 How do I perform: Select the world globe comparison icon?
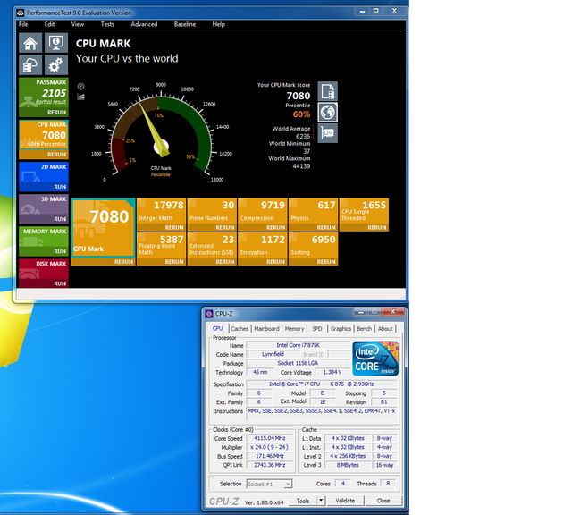(328, 112)
